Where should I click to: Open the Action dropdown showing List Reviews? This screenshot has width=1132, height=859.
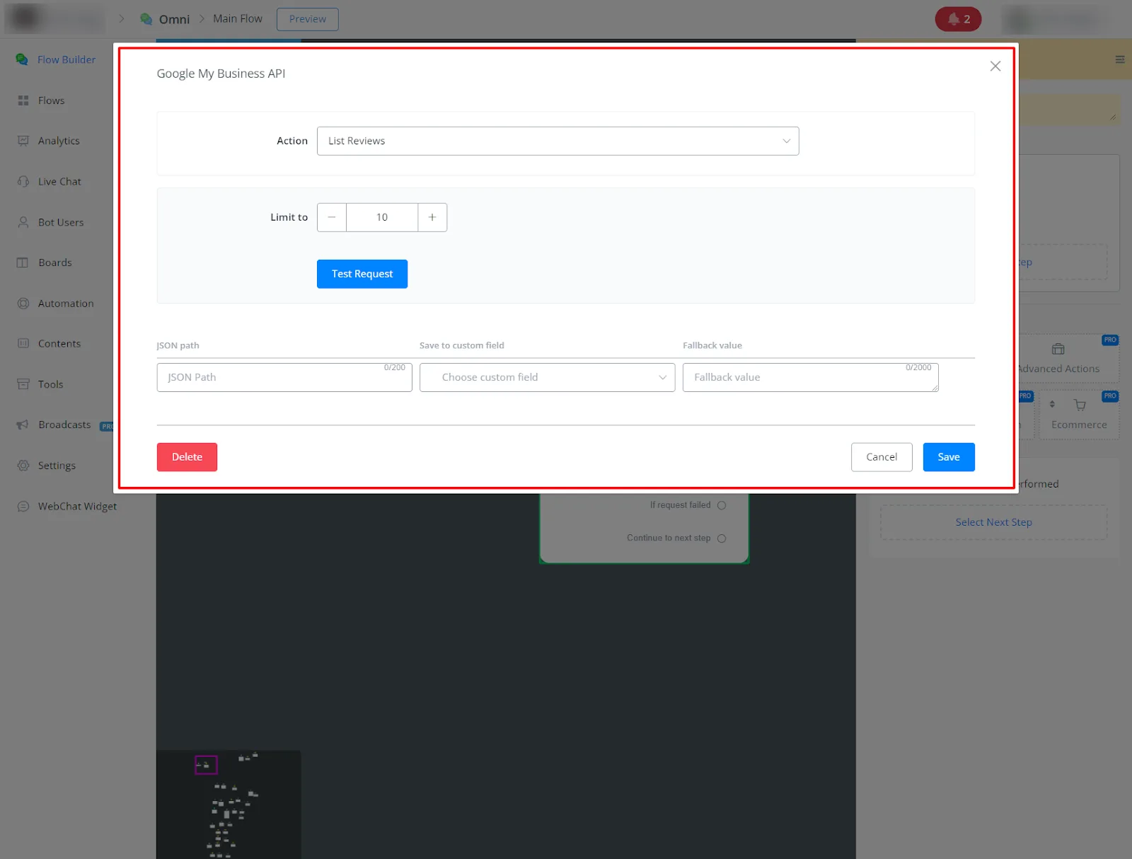coord(558,141)
